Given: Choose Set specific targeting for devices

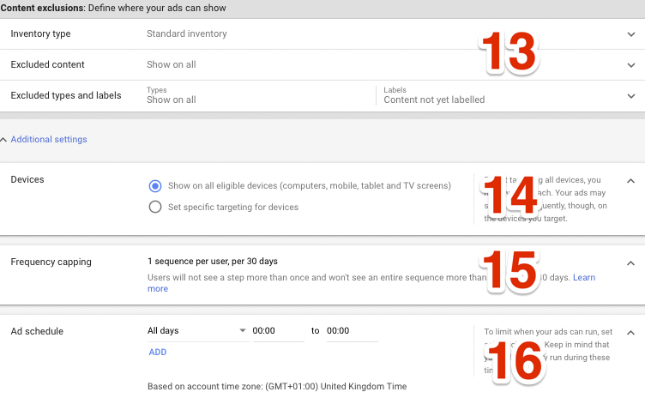Looking at the screenshot, I should [x=155, y=207].
